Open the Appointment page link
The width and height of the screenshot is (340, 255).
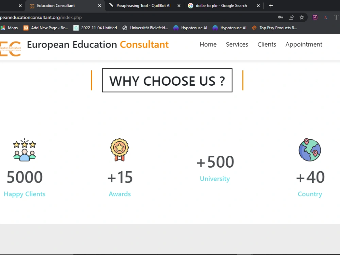tap(304, 45)
